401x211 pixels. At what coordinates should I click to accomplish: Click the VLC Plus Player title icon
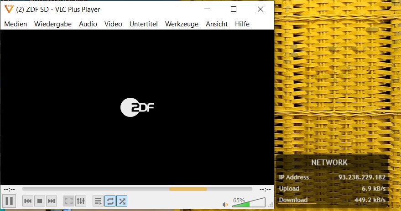click(8, 9)
